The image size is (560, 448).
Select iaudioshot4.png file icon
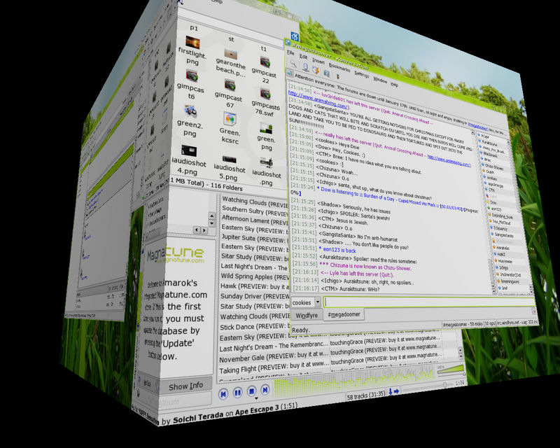pyautogui.click(x=188, y=150)
